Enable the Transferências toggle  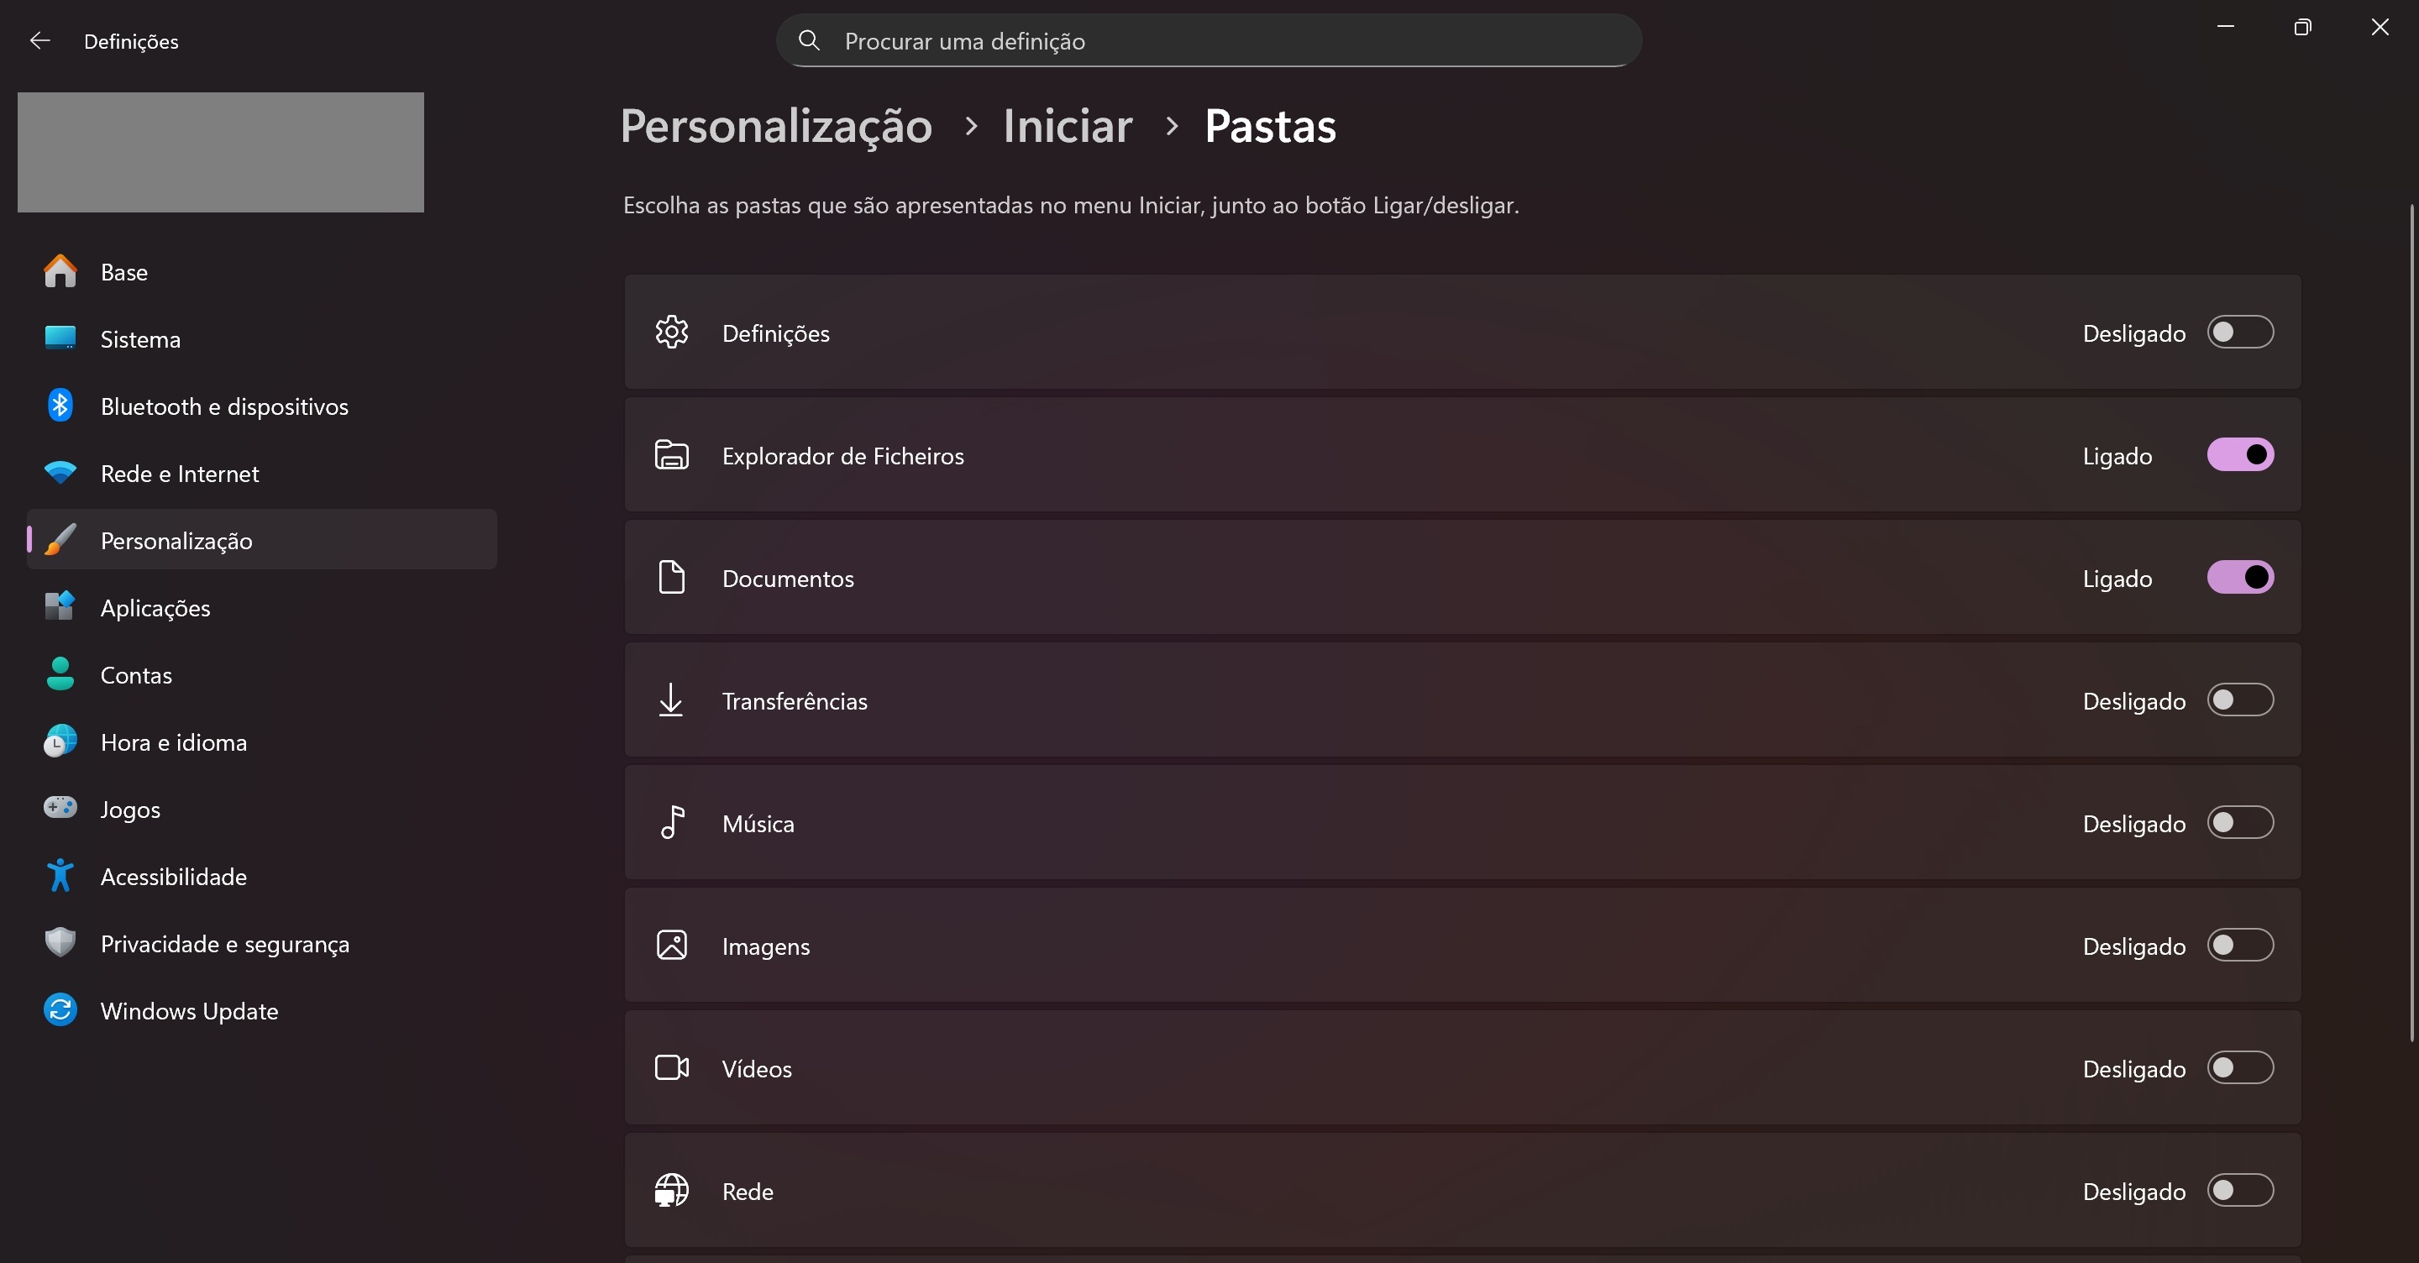pos(2239,700)
